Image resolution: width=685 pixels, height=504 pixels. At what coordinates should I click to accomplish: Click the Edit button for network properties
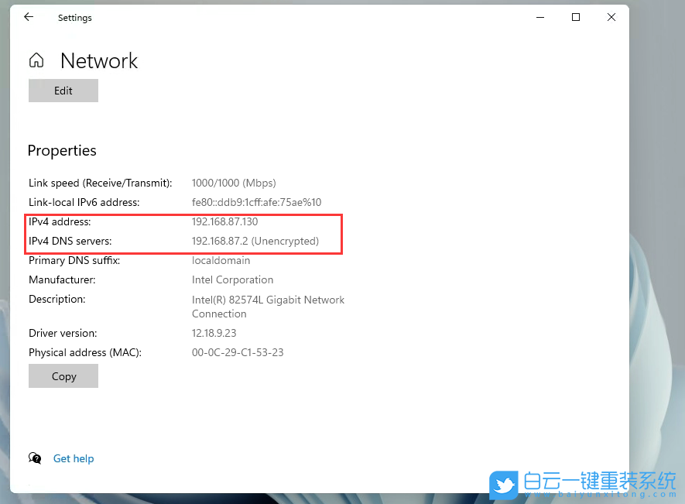pos(63,91)
